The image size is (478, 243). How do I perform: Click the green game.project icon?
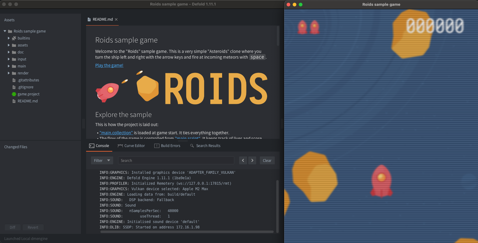coord(14,94)
